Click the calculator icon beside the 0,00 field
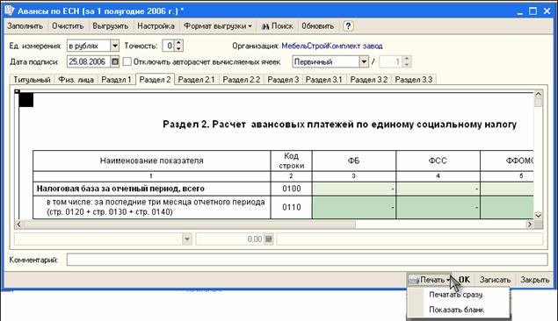Screen dimensions: 558x321 coord(269,239)
